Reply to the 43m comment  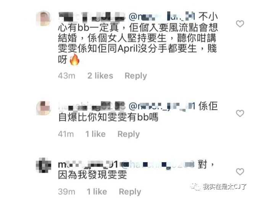[136, 76]
